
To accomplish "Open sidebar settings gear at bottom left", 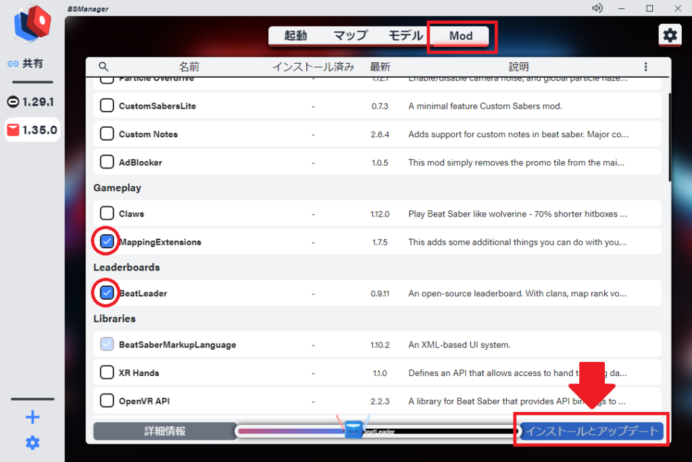I will (32, 442).
